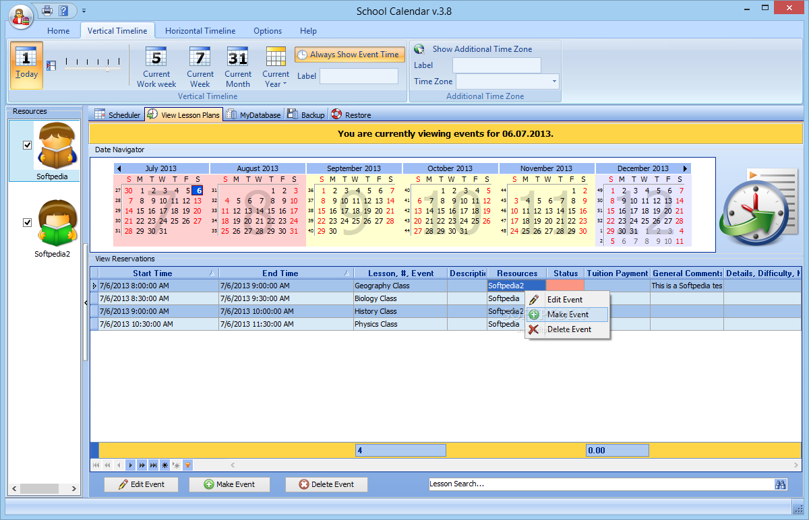Screen dimensions: 809x520
Task: Choose Make Event from context menu
Action: 568,315
